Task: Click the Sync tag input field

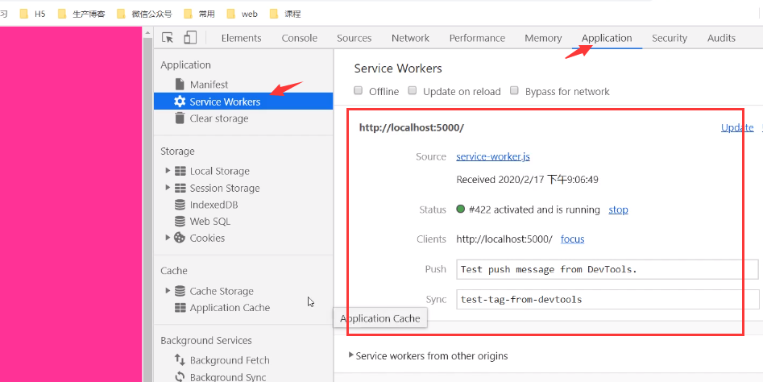Action: [x=607, y=299]
